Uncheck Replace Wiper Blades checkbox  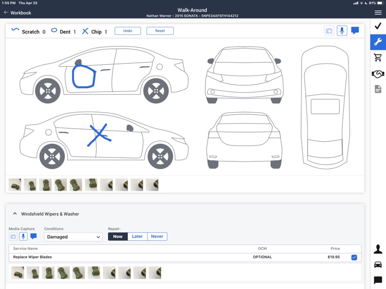tap(354, 257)
